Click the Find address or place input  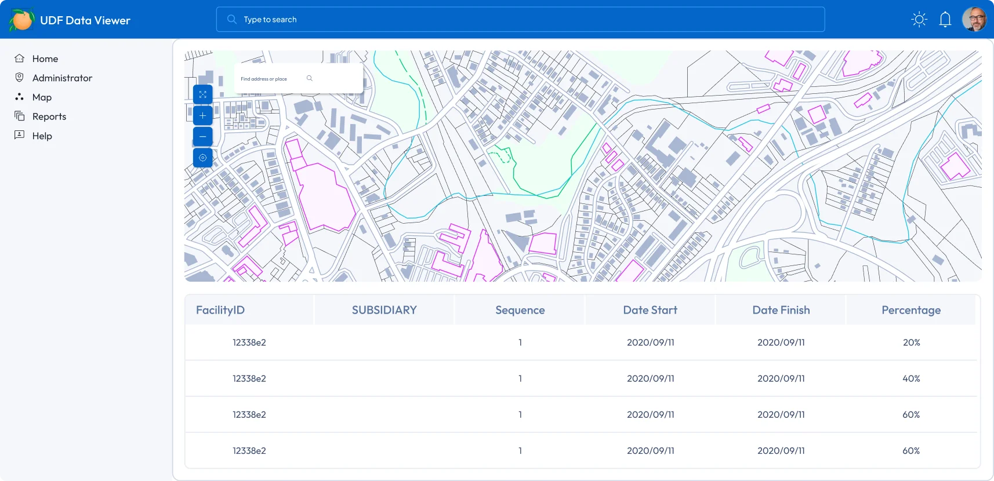(x=270, y=79)
